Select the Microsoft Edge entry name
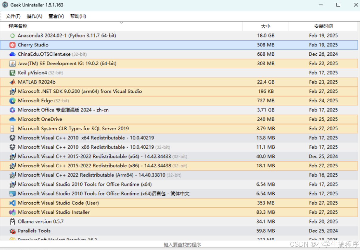Image resolution: width=360 pixels, height=250 pixels. coord(35,101)
